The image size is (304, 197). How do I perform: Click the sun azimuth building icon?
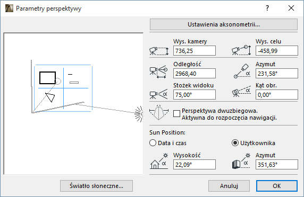pos(241,161)
